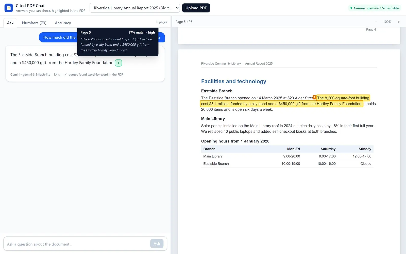Click the 'Page 5 of 6' indicator

[184, 22]
